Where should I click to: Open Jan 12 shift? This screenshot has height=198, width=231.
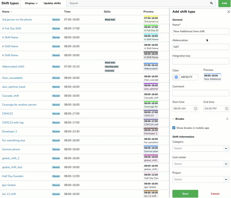tap(9, 194)
